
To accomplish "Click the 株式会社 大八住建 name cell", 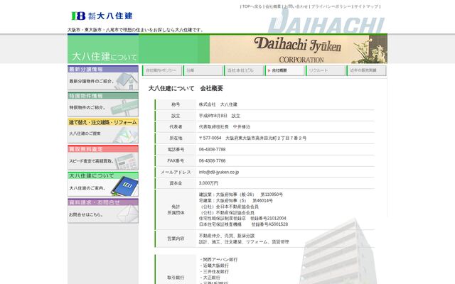I will pos(218,104).
